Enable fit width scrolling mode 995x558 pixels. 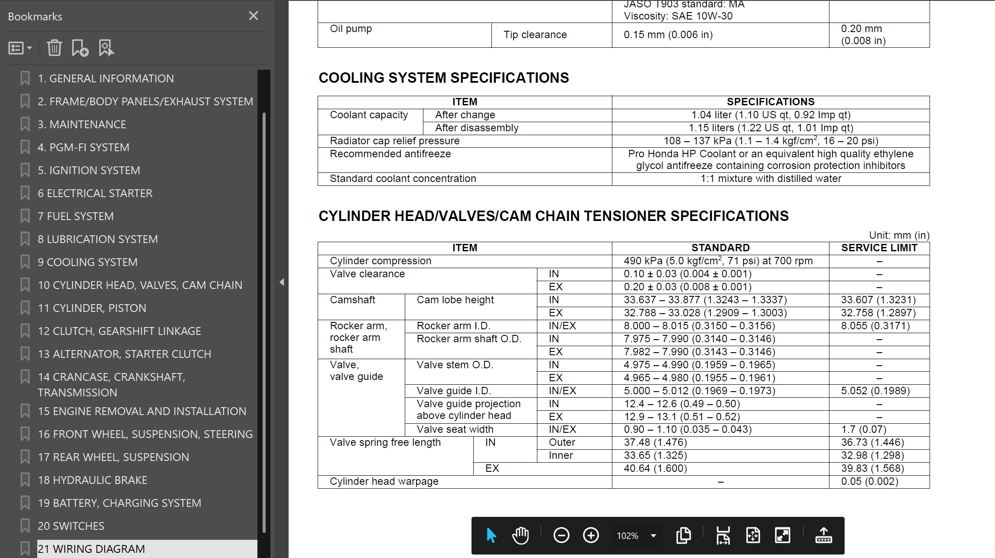pos(723,535)
